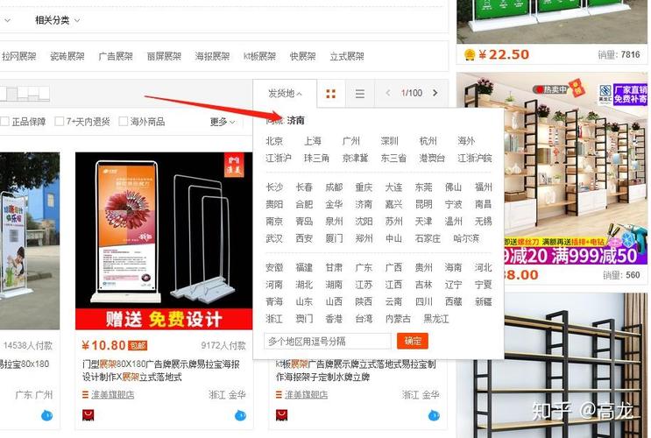Go to previous results page arrow
Viewport: 651px width, 438px height.
[x=388, y=93]
